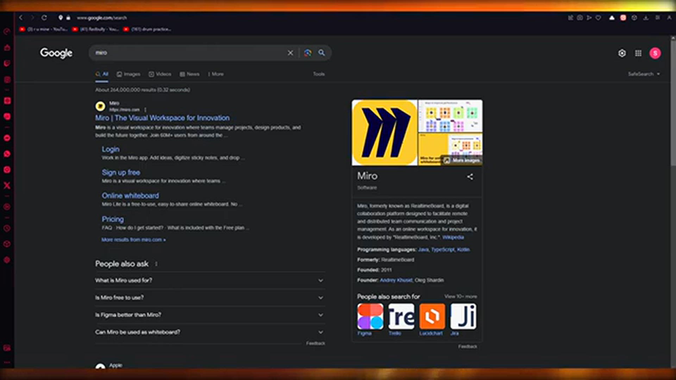The width and height of the screenshot is (676, 380).
Task: Click the forward navigation arrow
Action: 32,18
